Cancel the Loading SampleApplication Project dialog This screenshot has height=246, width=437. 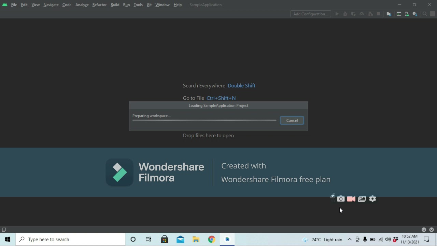point(292,121)
